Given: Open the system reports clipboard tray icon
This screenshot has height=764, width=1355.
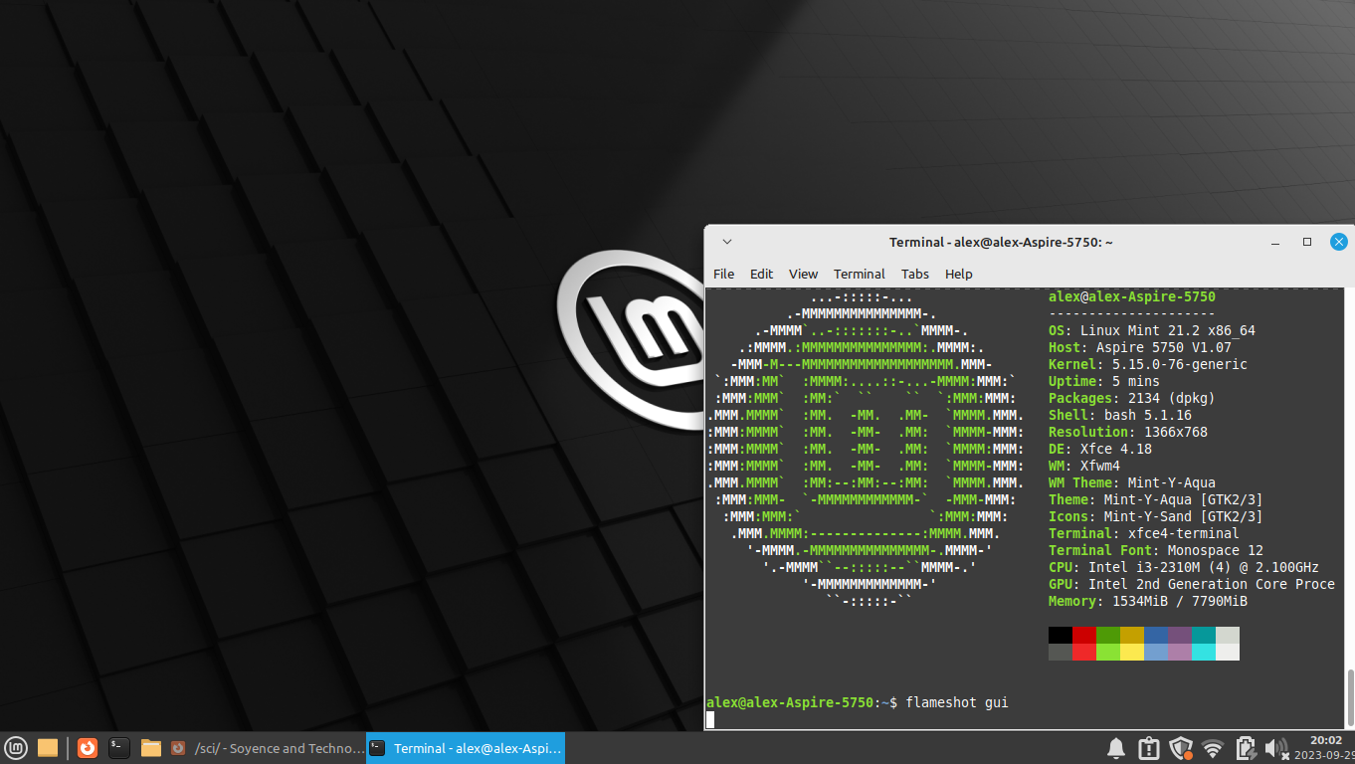Looking at the screenshot, I should (x=1148, y=748).
